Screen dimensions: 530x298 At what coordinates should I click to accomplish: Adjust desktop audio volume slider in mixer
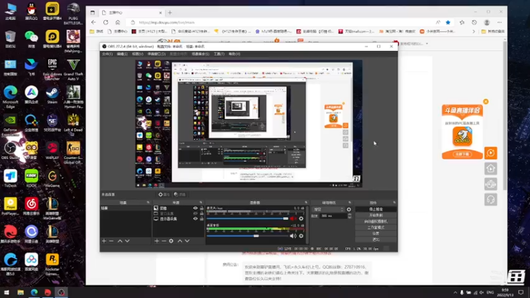click(247, 236)
